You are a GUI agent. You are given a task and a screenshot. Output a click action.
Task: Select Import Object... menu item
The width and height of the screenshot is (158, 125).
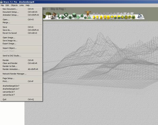pos(21,48)
